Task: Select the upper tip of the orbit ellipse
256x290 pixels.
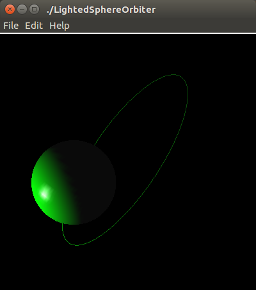Action: click(174, 75)
